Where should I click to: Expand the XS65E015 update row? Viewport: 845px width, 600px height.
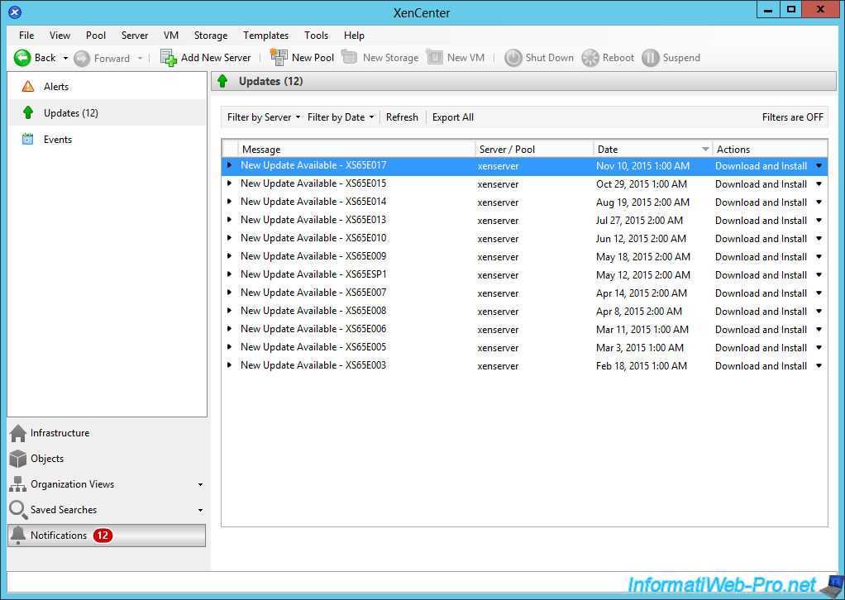click(x=230, y=183)
